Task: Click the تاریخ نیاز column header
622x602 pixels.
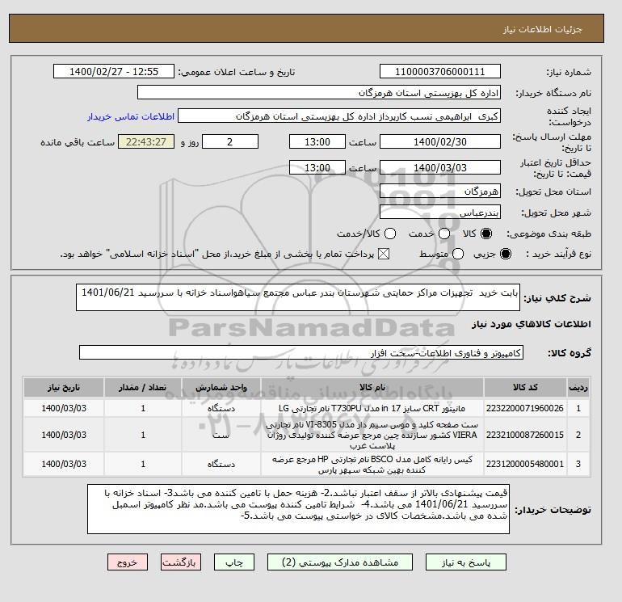Action: pos(64,387)
